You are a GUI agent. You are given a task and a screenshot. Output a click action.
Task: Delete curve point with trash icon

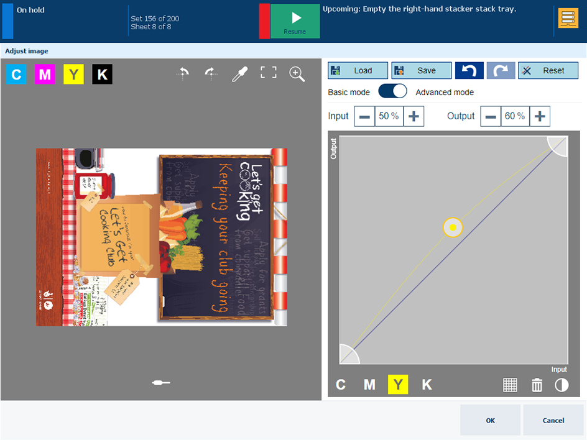[537, 385]
